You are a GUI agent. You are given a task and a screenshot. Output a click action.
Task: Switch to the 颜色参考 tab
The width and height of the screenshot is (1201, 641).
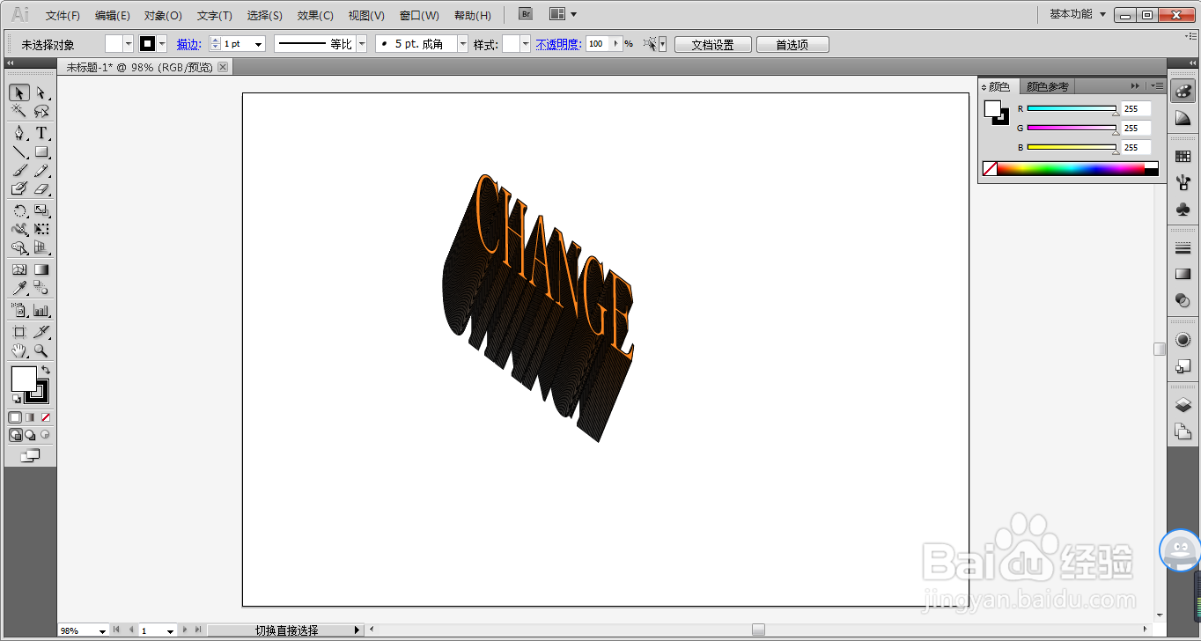click(1048, 86)
